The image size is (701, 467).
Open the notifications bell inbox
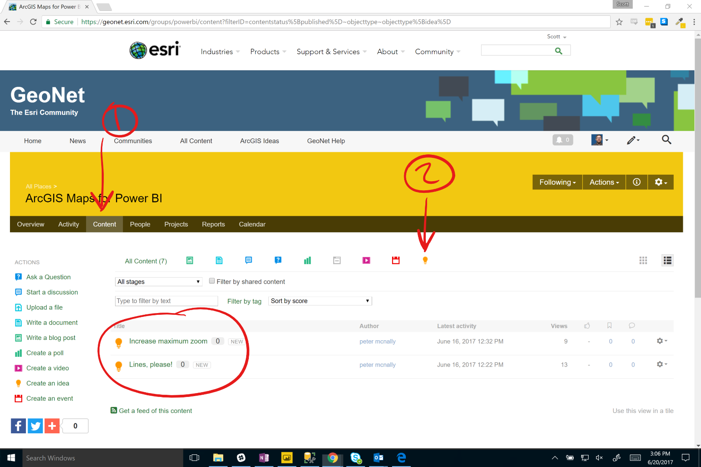tap(563, 140)
